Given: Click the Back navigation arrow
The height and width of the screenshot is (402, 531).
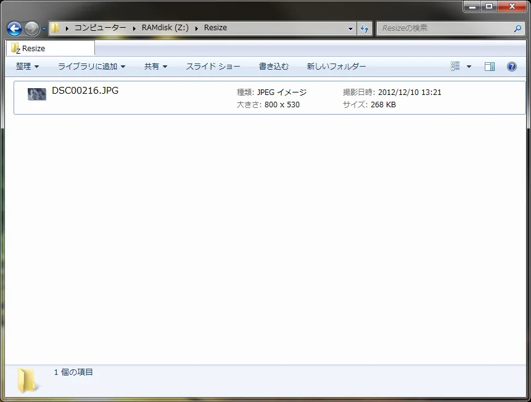Looking at the screenshot, I should coord(14,28).
